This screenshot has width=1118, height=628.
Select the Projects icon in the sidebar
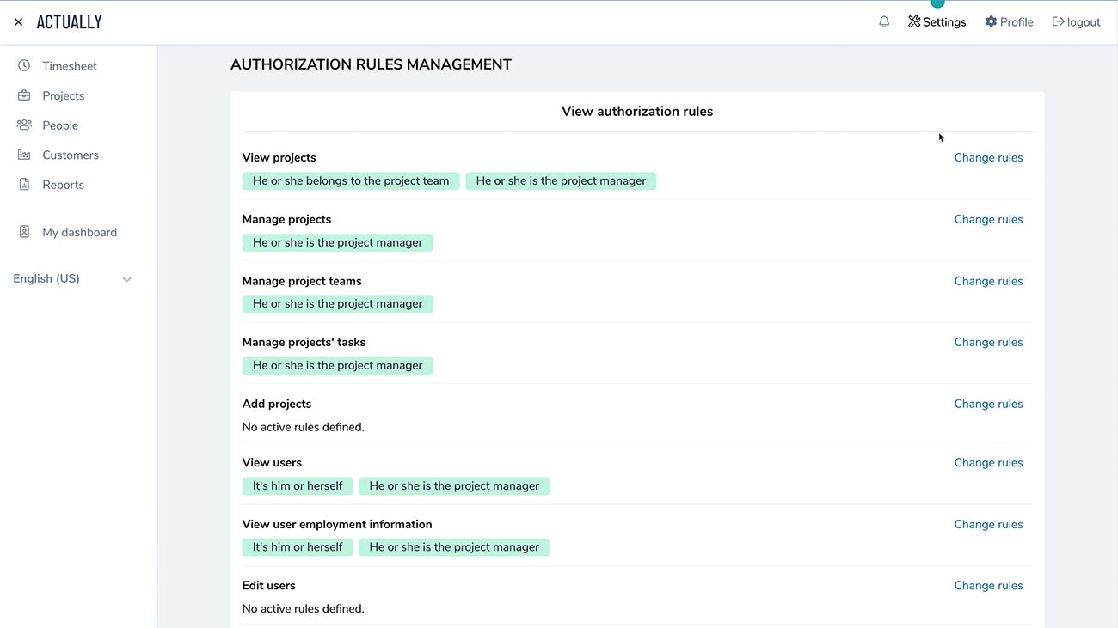pos(24,95)
